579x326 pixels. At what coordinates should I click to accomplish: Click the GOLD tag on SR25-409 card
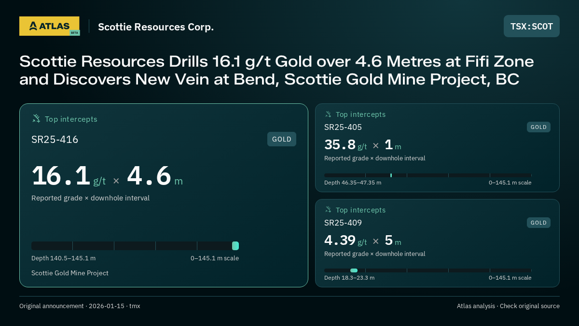(x=538, y=223)
